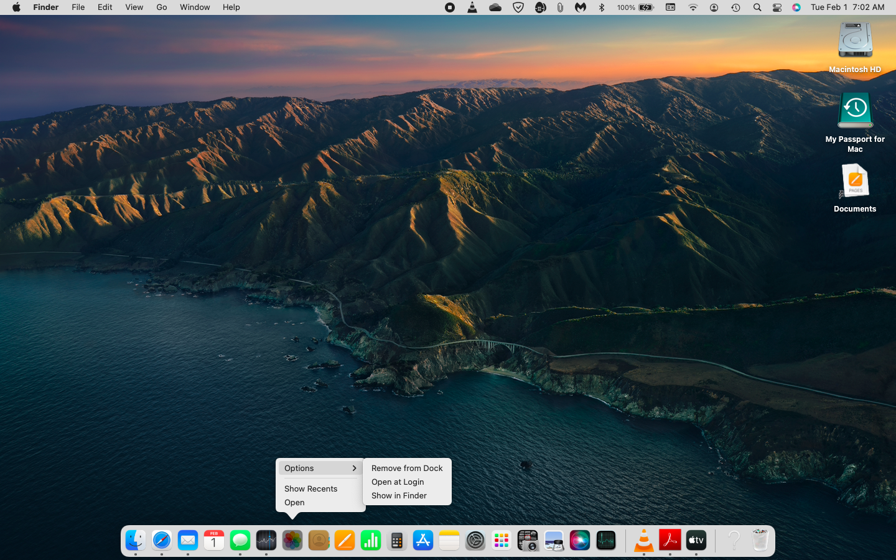The height and width of the screenshot is (560, 896).
Task: Launch the App Store icon
Action: [423, 540]
